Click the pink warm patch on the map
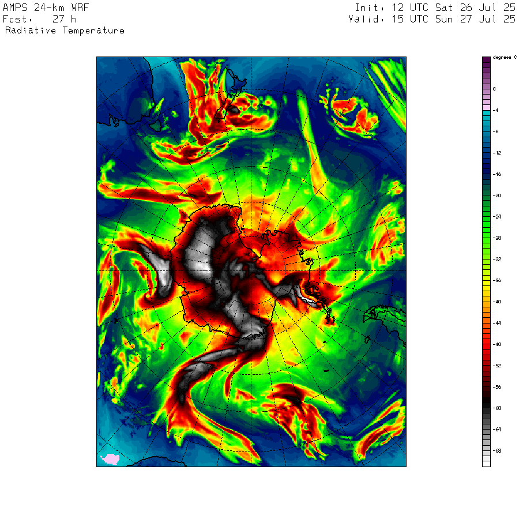This screenshot has height=519, width=519. click(x=110, y=459)
